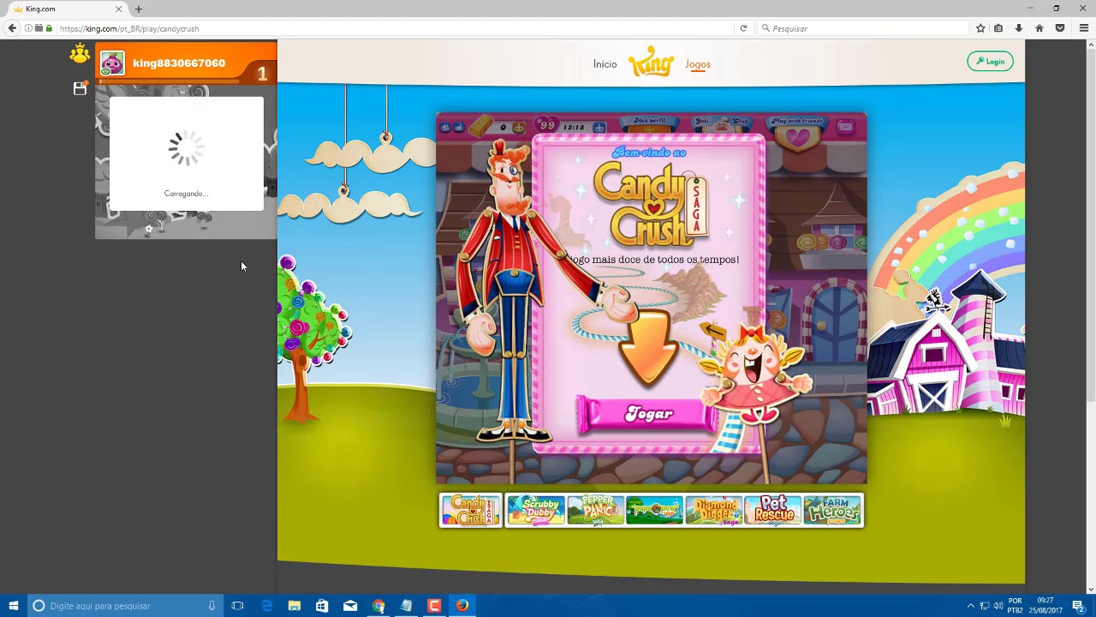Open the Microsoft Store taskbar icon
This screenshot has width=1096, height=617.
[322, 606]
